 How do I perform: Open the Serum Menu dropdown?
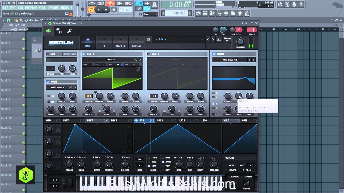pos(227,39)
